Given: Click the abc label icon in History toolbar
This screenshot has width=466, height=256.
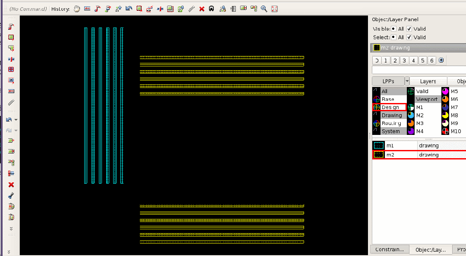Looking at the screenshot, I should (87, 9).
